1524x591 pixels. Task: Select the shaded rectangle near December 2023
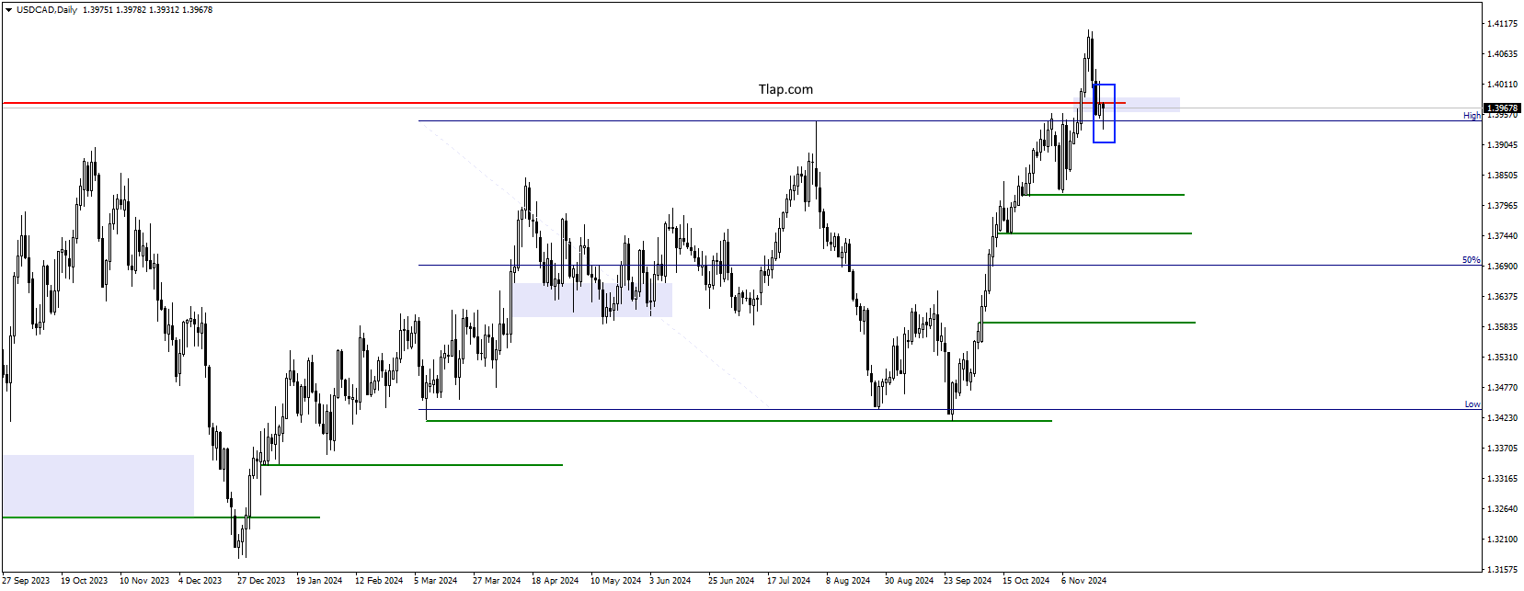tap(97, 485)
